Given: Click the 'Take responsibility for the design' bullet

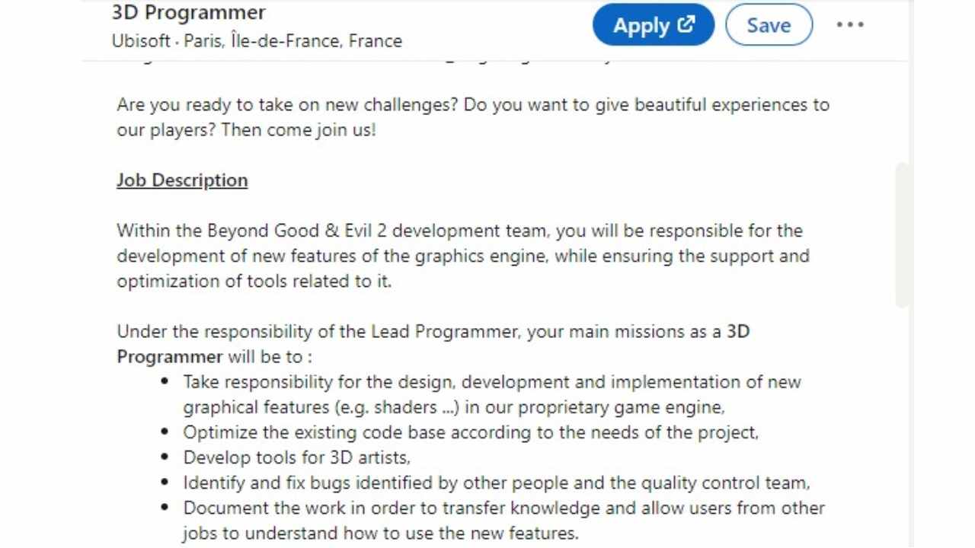Looking at the screenshot, I should [x=491, y=382].
